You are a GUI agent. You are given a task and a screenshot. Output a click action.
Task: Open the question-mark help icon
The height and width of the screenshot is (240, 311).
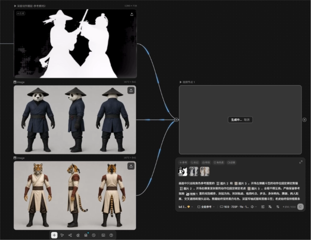111,235
